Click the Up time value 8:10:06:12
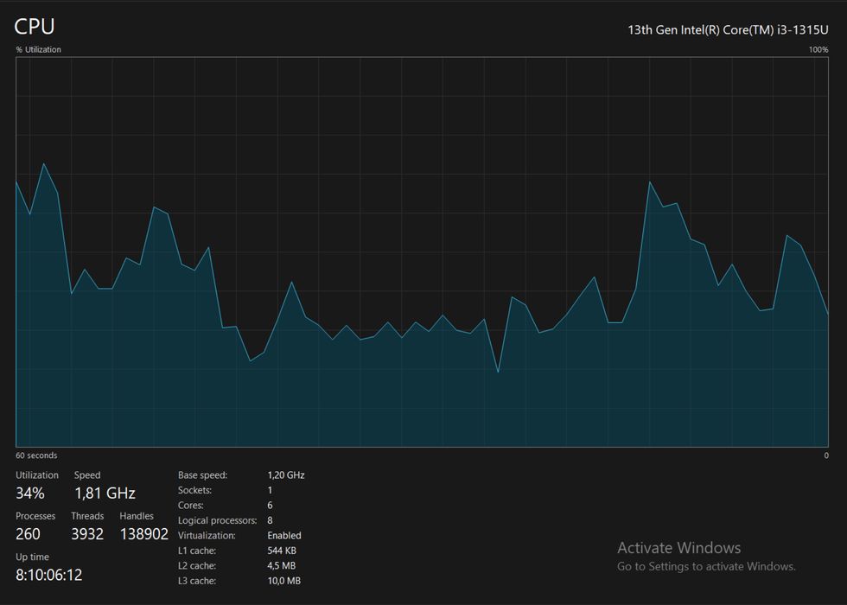The image size is (847, 605). coord(49,575)
